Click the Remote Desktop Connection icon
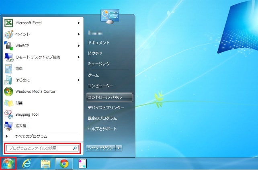 (x=8, y=57)
